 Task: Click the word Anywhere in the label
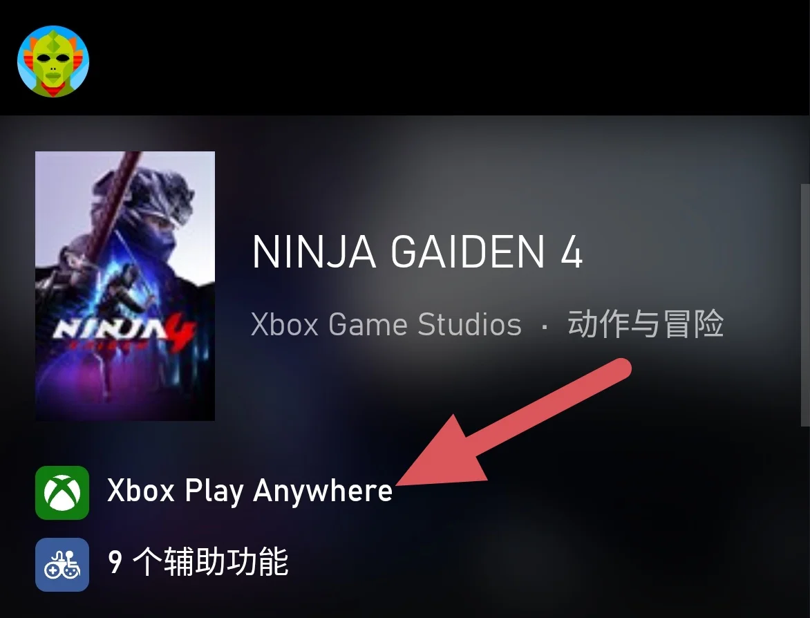(323, 490)
